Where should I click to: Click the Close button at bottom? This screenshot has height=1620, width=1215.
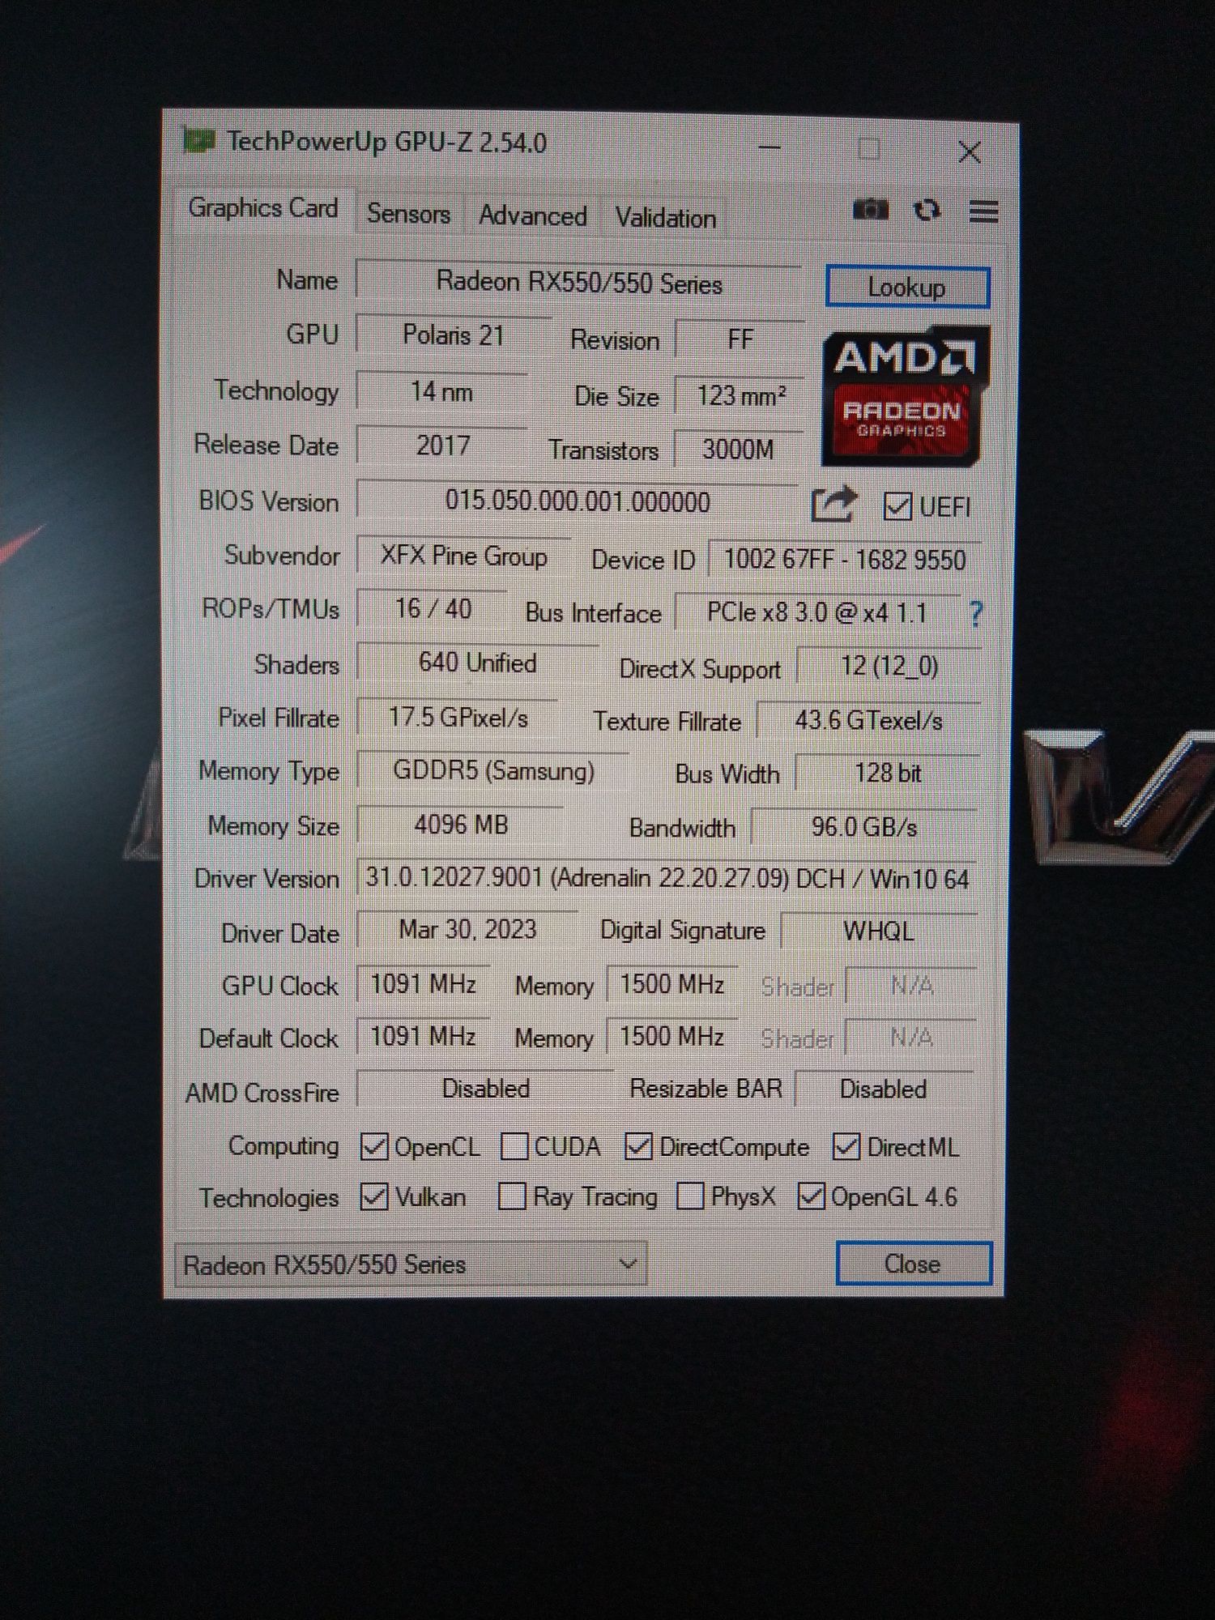click(913, 1264)
